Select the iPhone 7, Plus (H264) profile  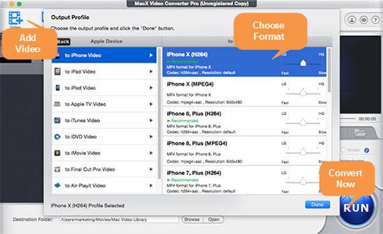(244, 180)
